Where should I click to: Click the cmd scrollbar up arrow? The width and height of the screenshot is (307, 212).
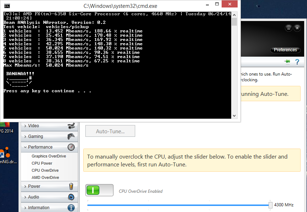(x=234, y=15)
